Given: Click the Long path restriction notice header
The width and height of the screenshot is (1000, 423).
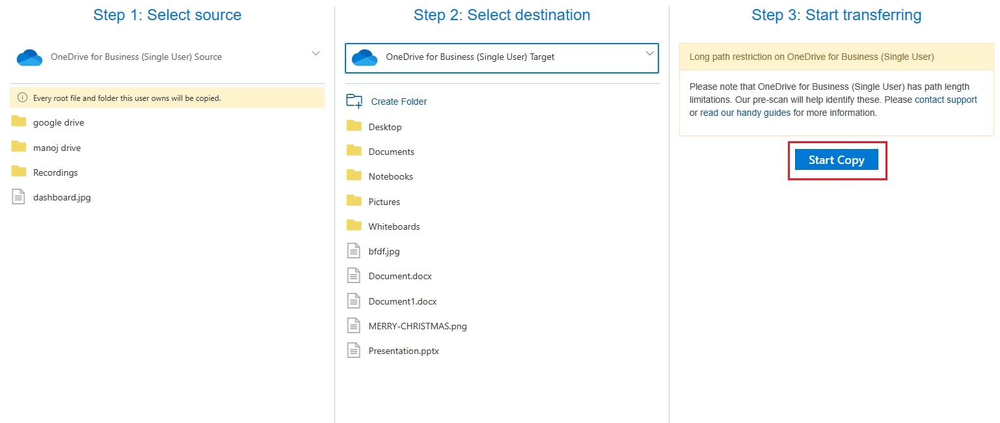Looking at the screenshot, I should 837,57.
